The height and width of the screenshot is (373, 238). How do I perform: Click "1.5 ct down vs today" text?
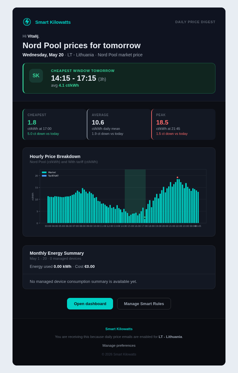pyautogui.click(x=172, y=134)
